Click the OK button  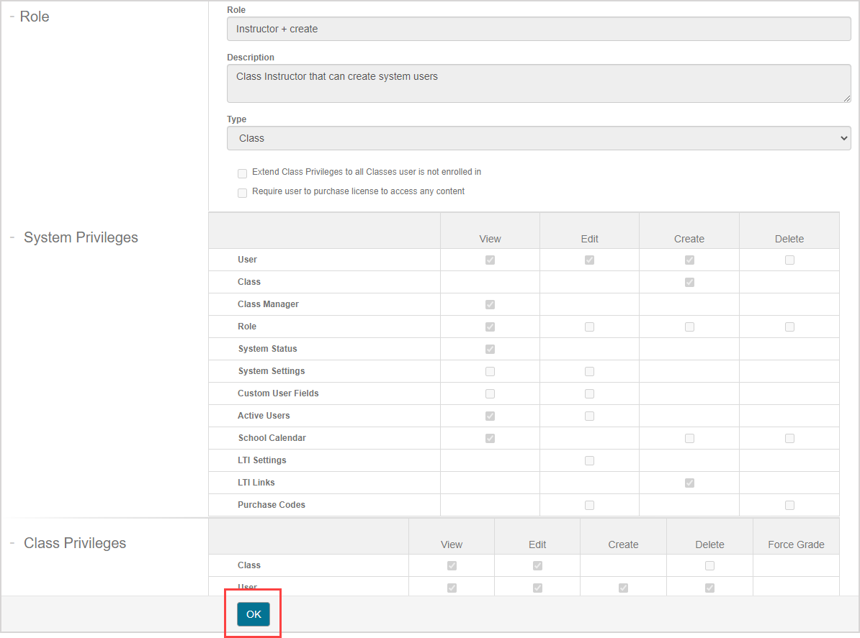coord(254,614)
